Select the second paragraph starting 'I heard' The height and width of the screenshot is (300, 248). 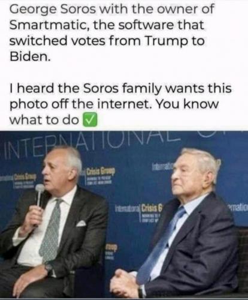[120, 104]
